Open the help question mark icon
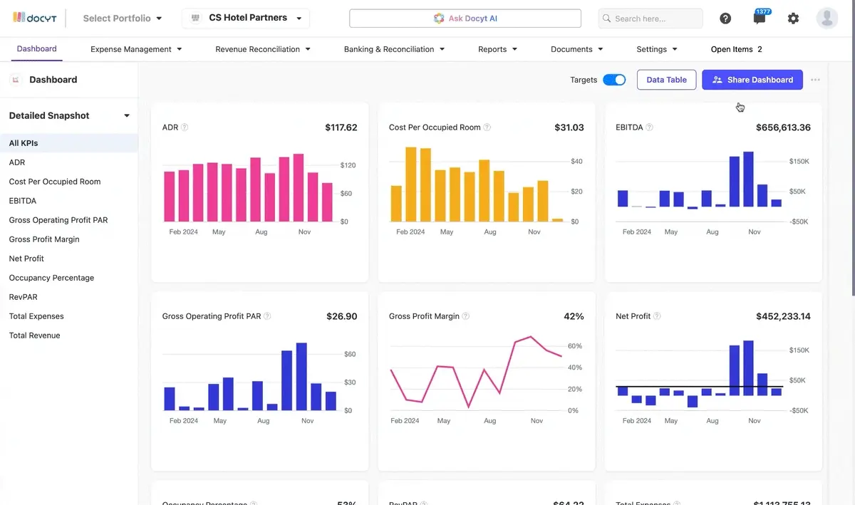Image resolution: width=855 pixels, height=505 pixels. point(725,19)
